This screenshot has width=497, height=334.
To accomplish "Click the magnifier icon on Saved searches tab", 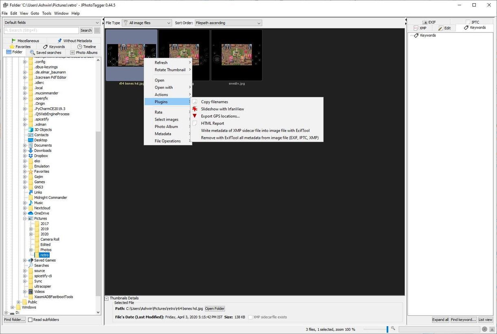I will pos(33,53).
